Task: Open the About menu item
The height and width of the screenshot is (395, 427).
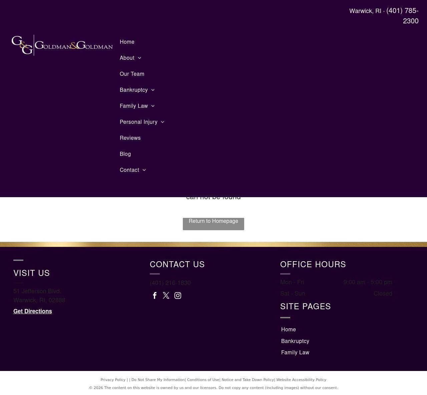Action: 127,58
